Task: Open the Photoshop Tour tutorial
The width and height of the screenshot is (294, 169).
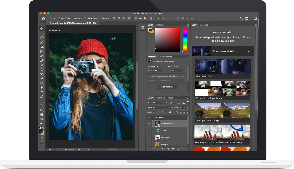Action: (222, 69)
